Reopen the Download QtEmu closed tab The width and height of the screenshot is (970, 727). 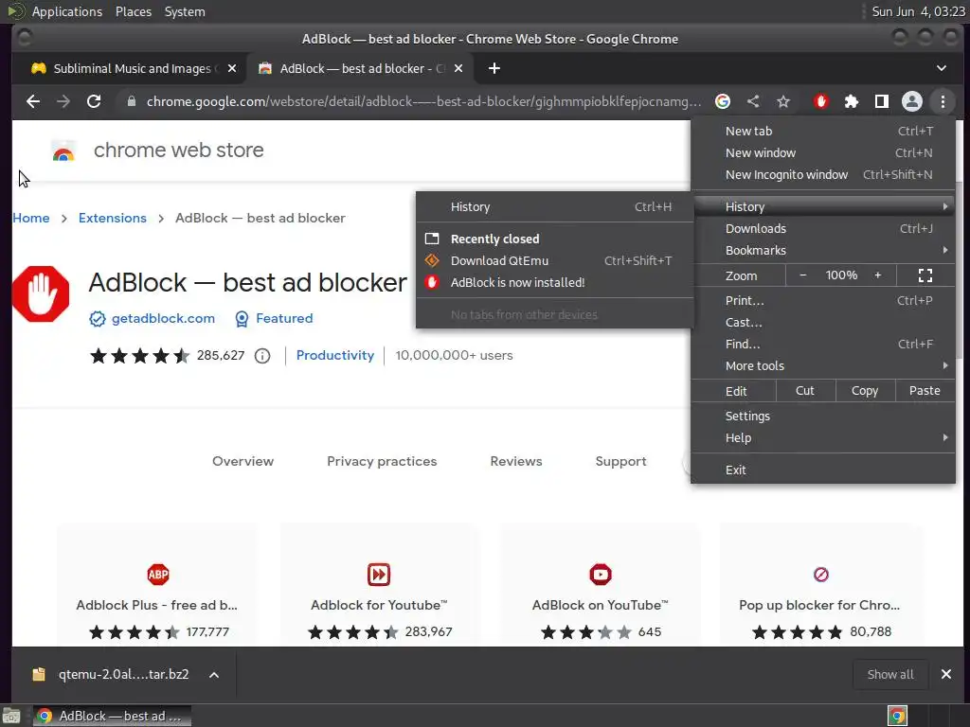coord(554,261)
